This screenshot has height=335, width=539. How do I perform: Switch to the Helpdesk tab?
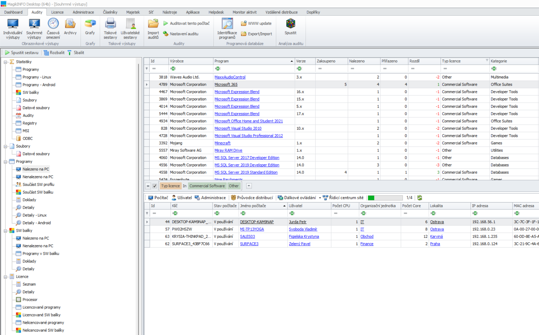pos(216,12)
